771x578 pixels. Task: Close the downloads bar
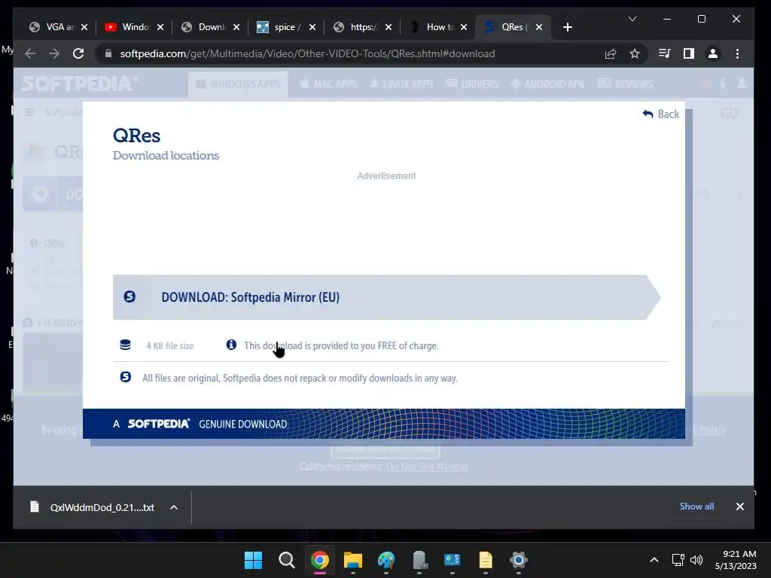point(739,507)
